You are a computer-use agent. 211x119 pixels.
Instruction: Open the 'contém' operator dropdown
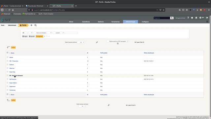tap(59, 33)
